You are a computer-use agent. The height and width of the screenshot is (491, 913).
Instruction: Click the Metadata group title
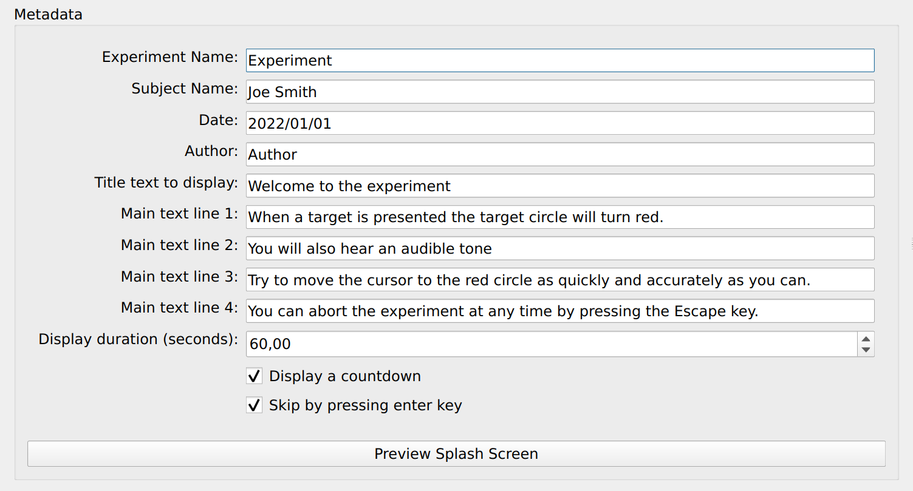click(x=48, y=14)
